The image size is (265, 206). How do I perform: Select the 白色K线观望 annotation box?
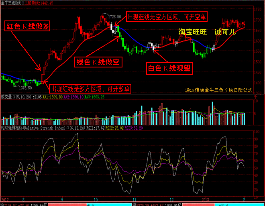[169, 68]
